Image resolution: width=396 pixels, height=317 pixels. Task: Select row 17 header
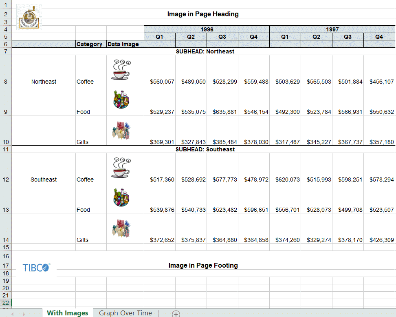[x=6, y=265]
